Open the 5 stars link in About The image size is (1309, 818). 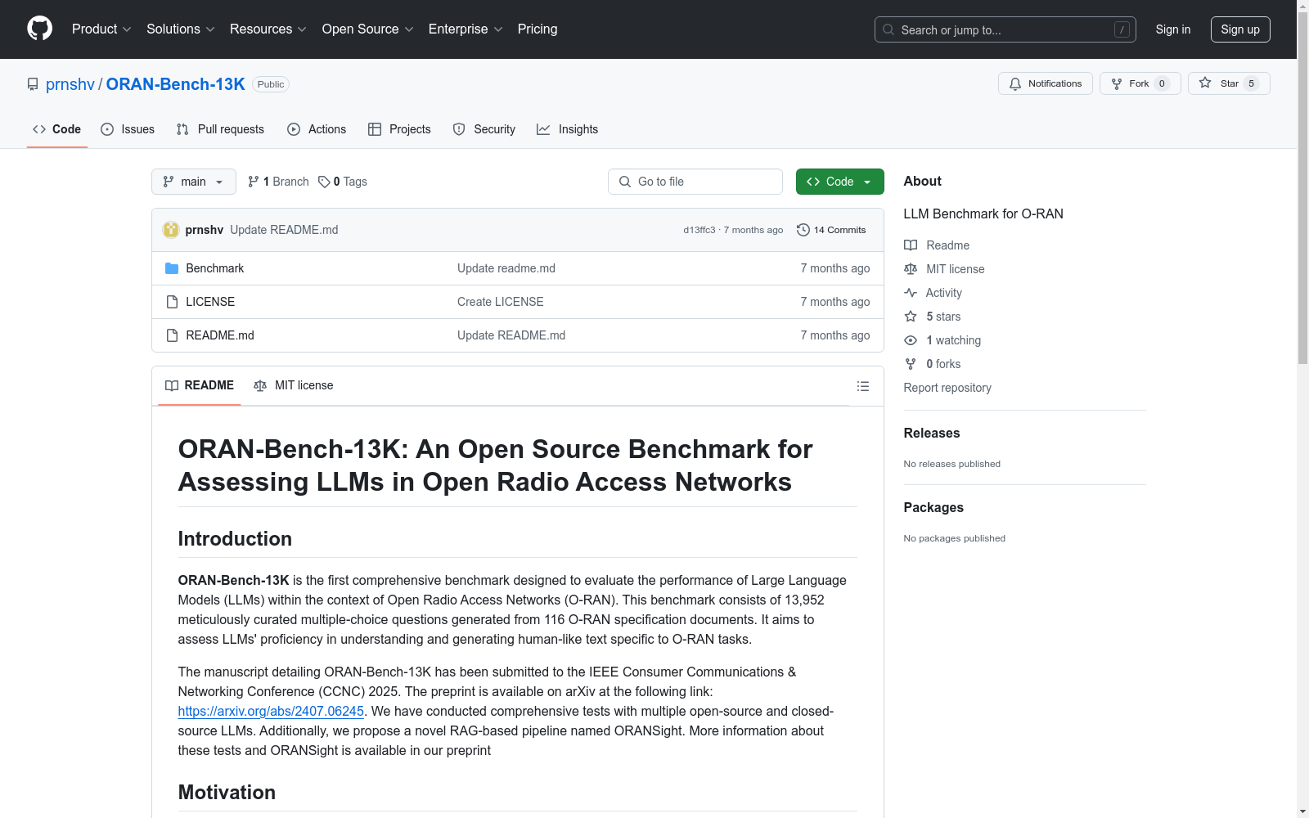click(x=943, y=317)
